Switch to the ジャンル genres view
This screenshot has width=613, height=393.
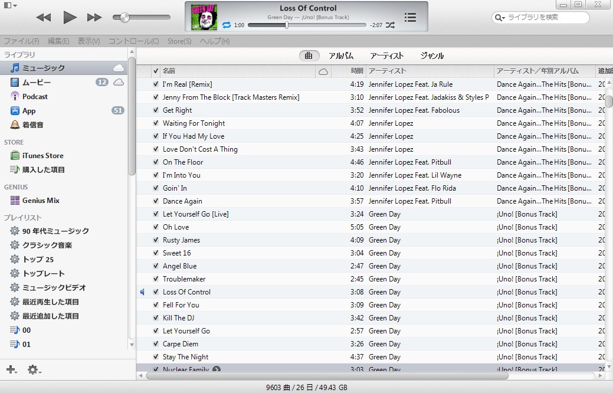coord(432,56)
